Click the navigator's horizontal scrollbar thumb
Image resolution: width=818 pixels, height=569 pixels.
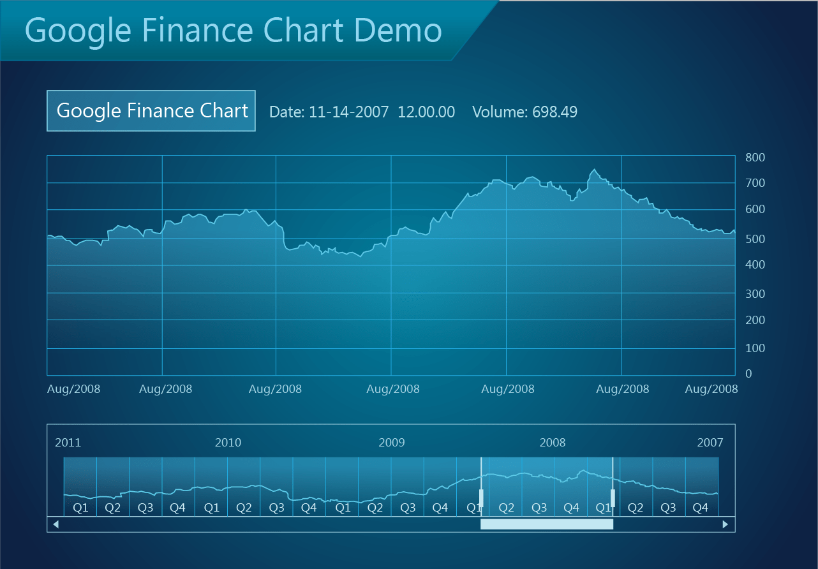546,524
